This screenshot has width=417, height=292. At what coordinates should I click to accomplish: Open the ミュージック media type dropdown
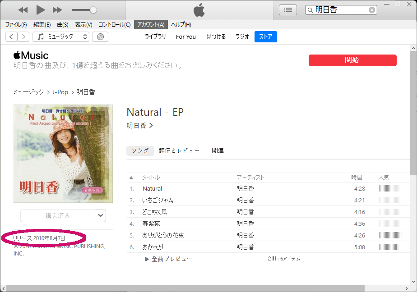pyautogui.click(x=60, y=36)
